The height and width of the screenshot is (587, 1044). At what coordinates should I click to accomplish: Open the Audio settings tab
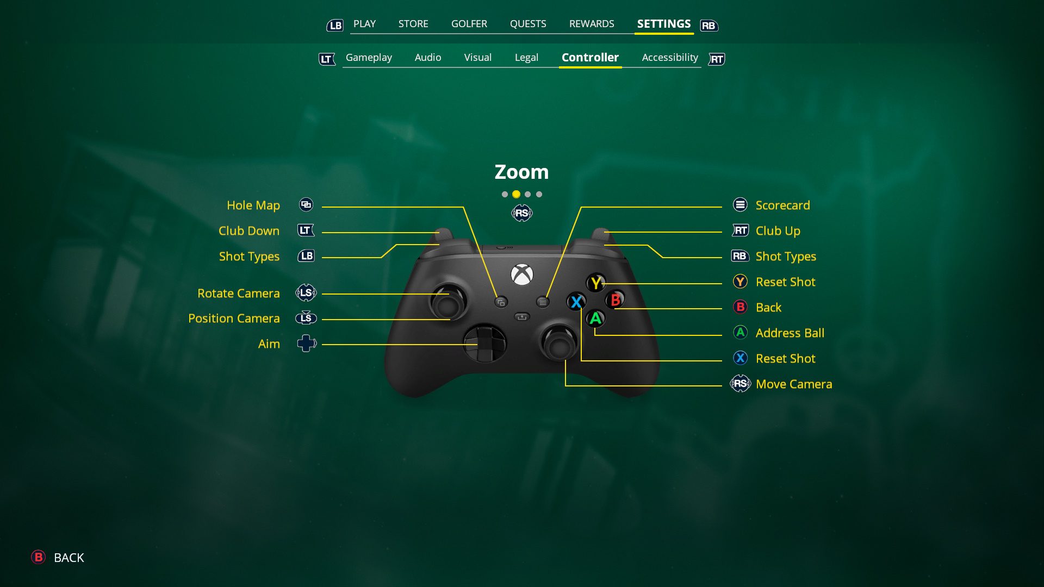click(428, 57)
